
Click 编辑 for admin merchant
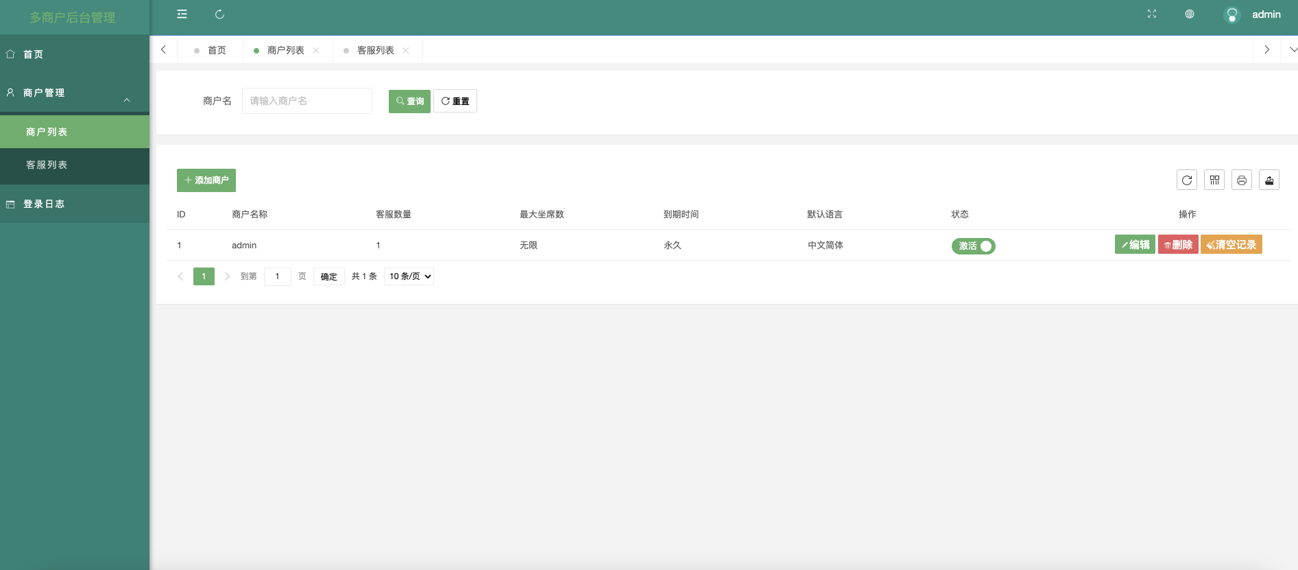[1135, 245]
